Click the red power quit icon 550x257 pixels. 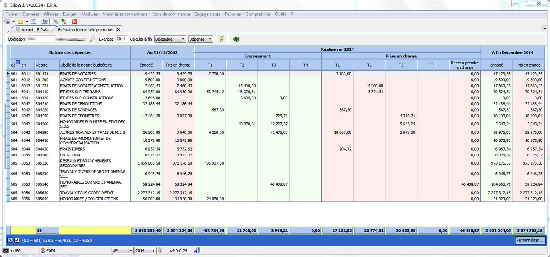coord(74,22)
